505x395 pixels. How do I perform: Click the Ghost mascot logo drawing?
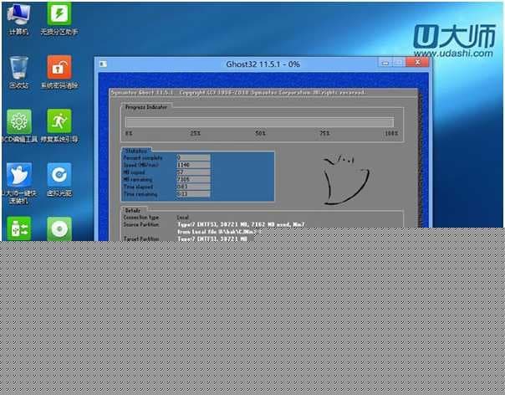click(x=343, y=177)
